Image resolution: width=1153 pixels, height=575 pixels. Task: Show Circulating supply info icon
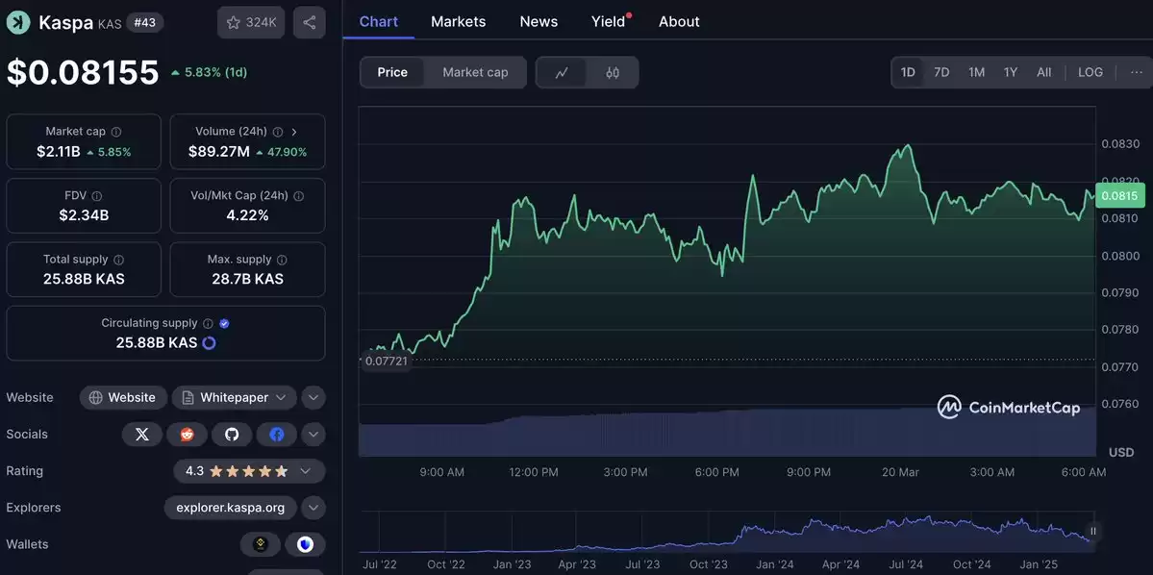click(x=208, y=323)
